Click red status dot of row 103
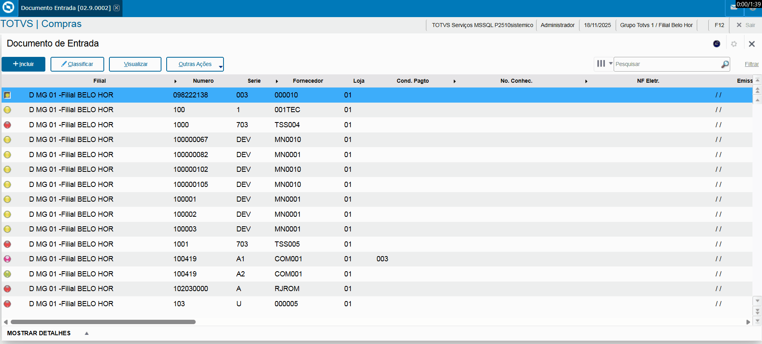 click(8, 304)
